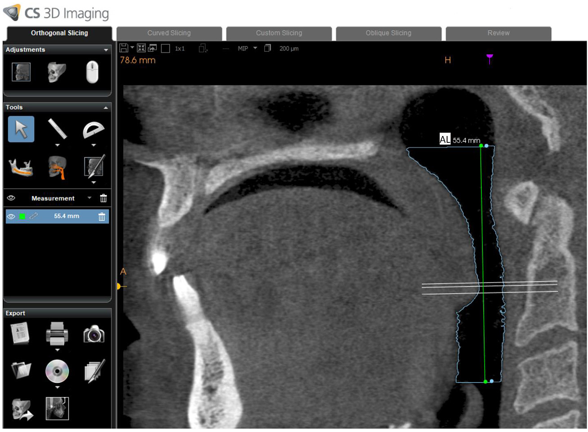Select the arrow pointer tool
This screenshot has width=588, height=432.
(21, 129)
